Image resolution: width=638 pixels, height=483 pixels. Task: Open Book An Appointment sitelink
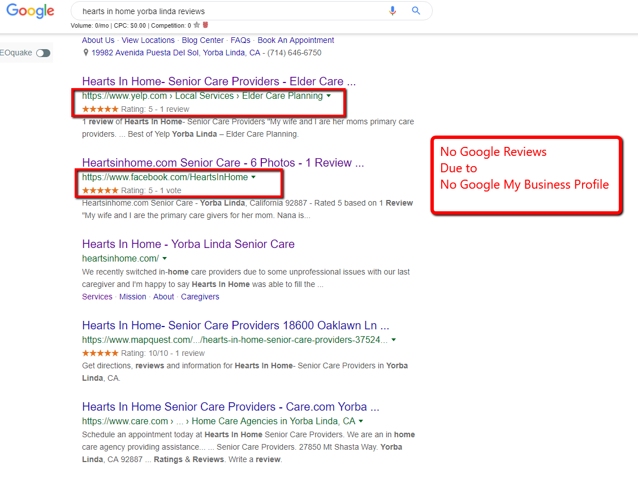(x=296, y=40)
